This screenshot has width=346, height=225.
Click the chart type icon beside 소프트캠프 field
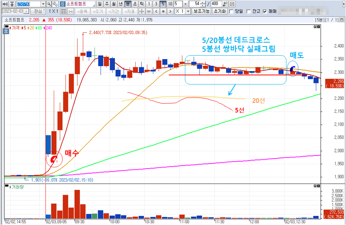coord(63,3)
